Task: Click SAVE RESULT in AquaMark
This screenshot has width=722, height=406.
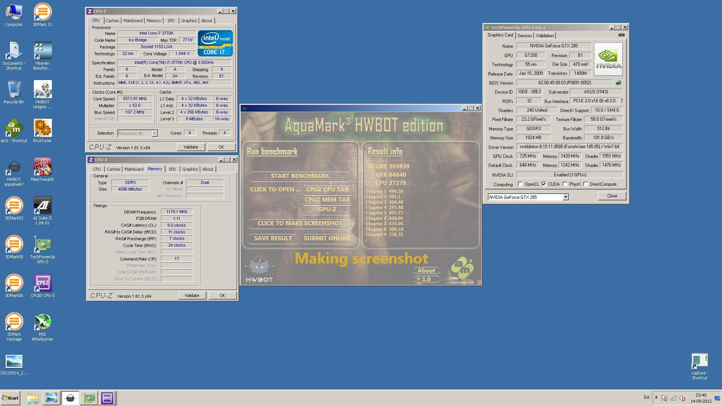Action: 273,238
